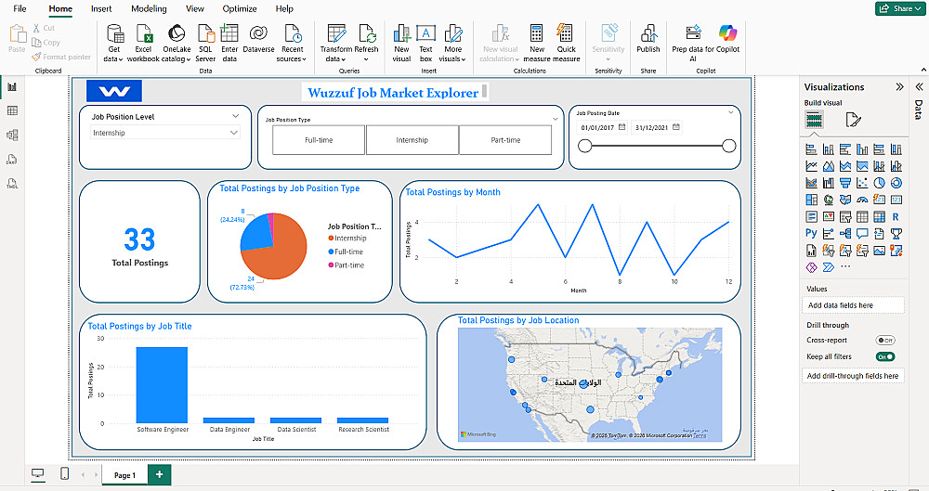Insert a Text box
The width and height of the screenshot is (929, 491).
[426, 43]
